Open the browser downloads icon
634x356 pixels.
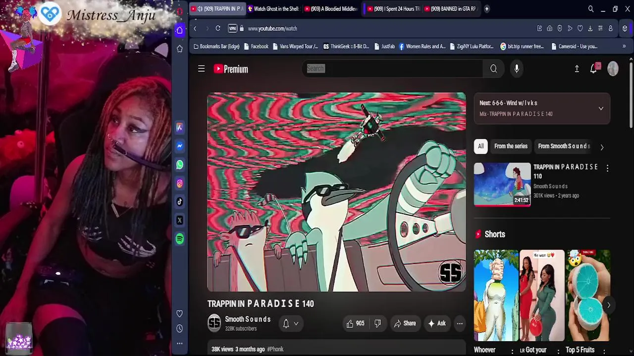pyautogui.click(x=590, y=28)
